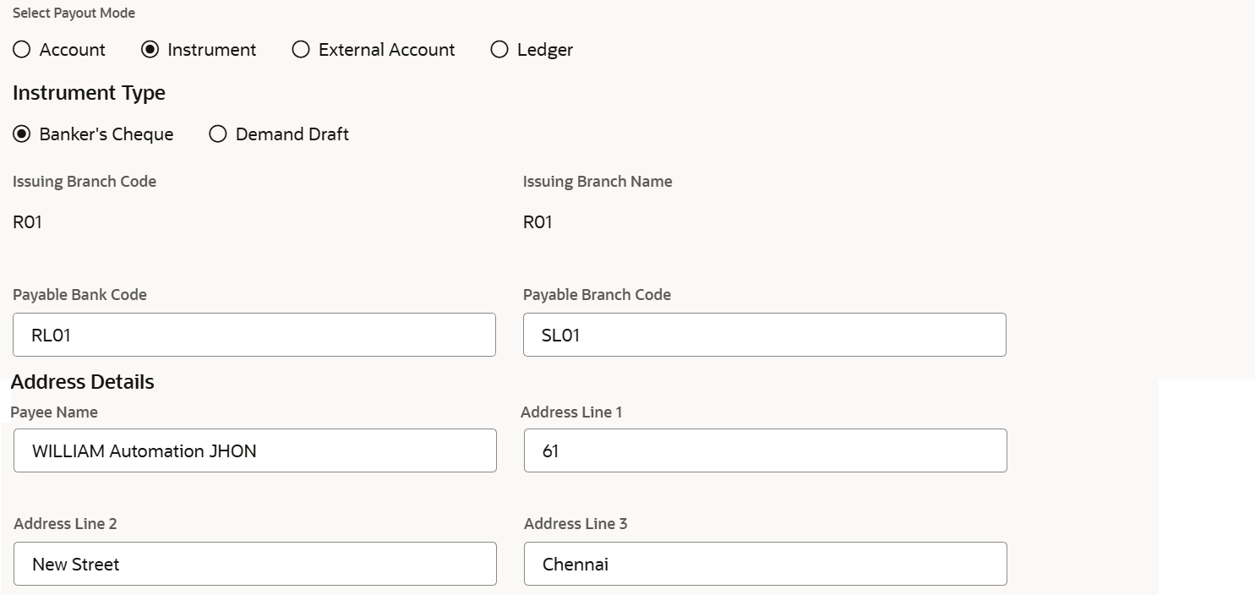Edit the Payee Name field
Screen dimensions: 1255x595
click(255, 450)
